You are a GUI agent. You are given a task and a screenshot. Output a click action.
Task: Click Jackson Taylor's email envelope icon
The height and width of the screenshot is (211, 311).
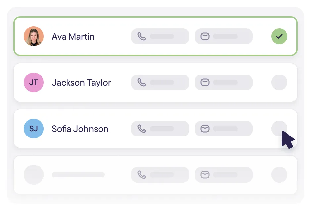pyautogui.click(x=205, y=82)
